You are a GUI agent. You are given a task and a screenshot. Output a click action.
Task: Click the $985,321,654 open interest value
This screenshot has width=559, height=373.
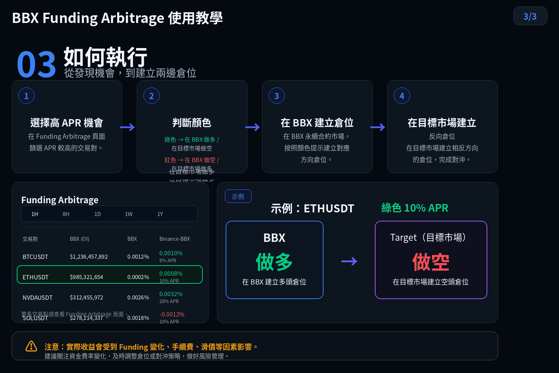(x=86, y=277)
